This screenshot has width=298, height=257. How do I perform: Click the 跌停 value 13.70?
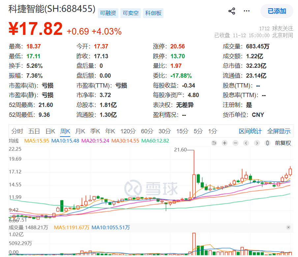[x=177, y=56]
